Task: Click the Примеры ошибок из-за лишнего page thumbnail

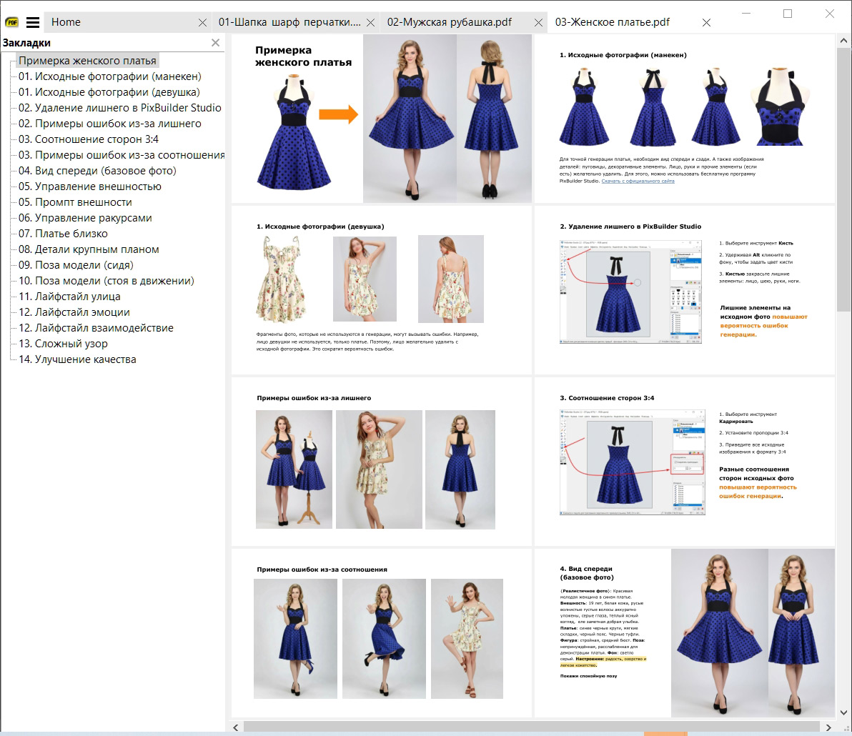Action: [381, 462]
